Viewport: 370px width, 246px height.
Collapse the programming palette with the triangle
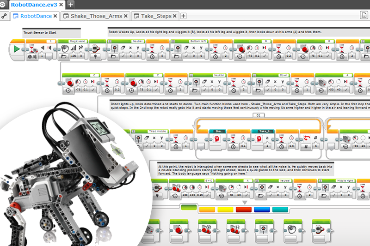[x=245, y=202]
